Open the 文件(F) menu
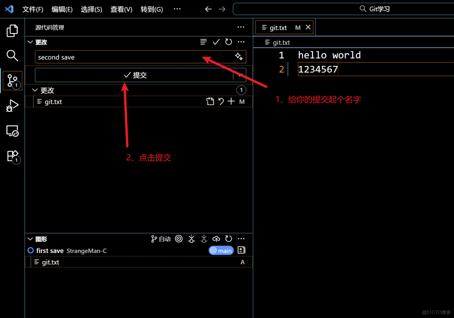The width and height of the screenshot is (454, 318). coord(33,9)
